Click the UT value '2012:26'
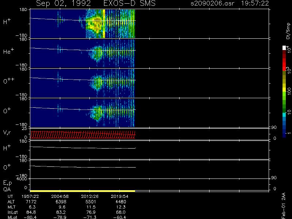 (x=90, y=196)
